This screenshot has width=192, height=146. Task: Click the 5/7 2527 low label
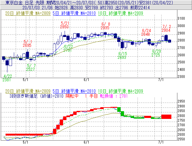pos(31,67)
